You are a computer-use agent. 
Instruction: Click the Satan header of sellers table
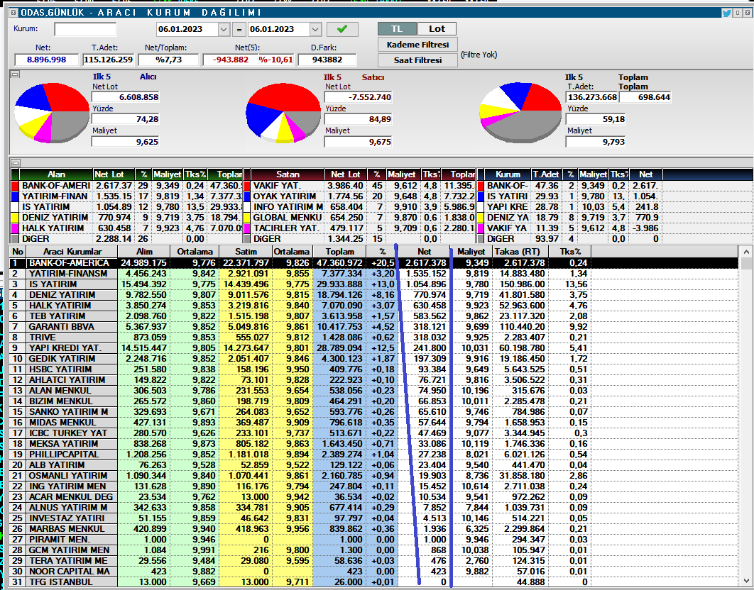288,174
